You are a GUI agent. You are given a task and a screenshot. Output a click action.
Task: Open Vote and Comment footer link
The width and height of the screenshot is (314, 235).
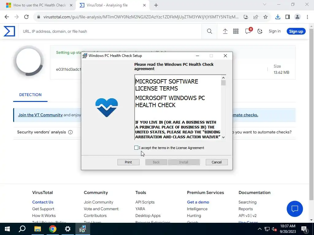101,209
